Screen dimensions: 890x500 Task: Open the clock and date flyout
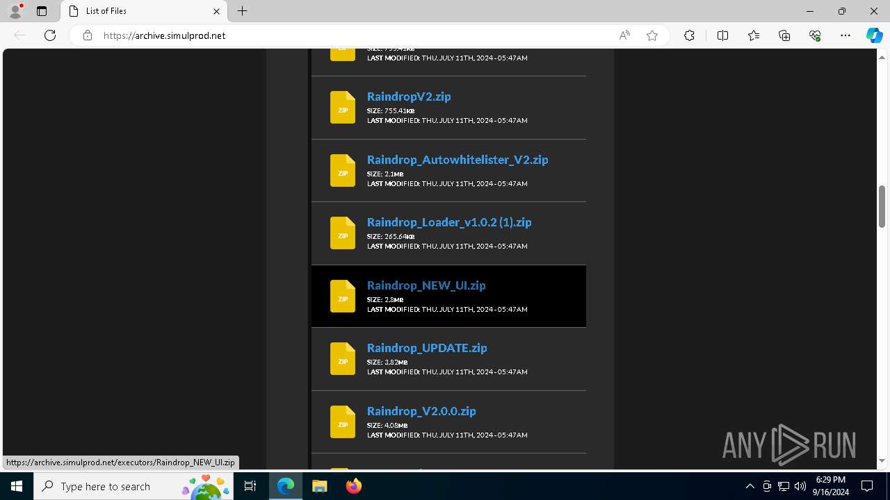pyautogui.click(x=830, y=486)
